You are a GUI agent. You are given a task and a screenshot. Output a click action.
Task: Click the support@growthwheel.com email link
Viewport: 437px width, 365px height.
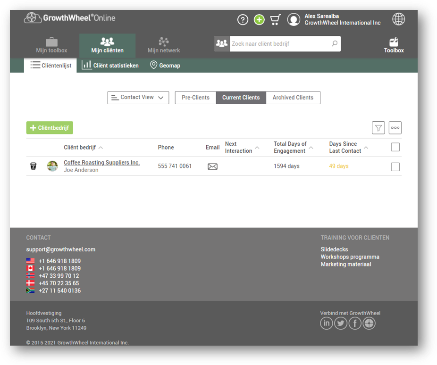pyautogui.click(x=61, y=249)
